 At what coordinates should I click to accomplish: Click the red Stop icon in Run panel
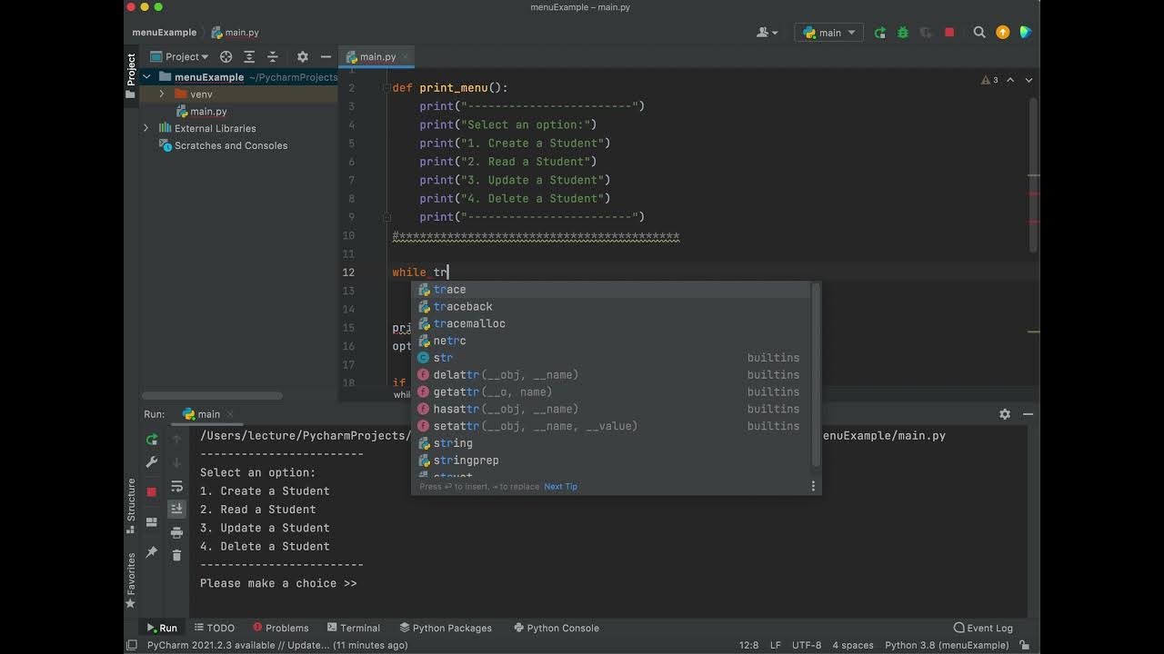[152, 491]
